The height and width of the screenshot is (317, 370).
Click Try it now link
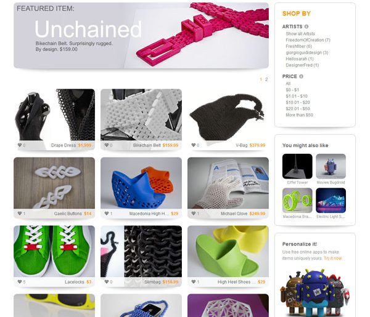click(333, 259)
